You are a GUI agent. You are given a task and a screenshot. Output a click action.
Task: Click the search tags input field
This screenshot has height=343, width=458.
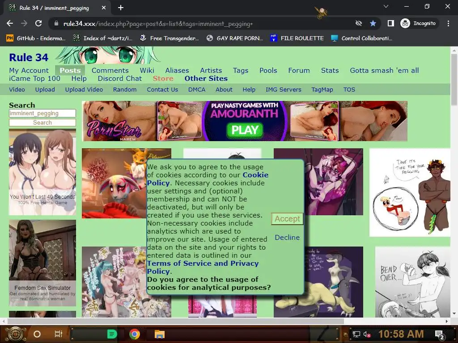point(42,113)
